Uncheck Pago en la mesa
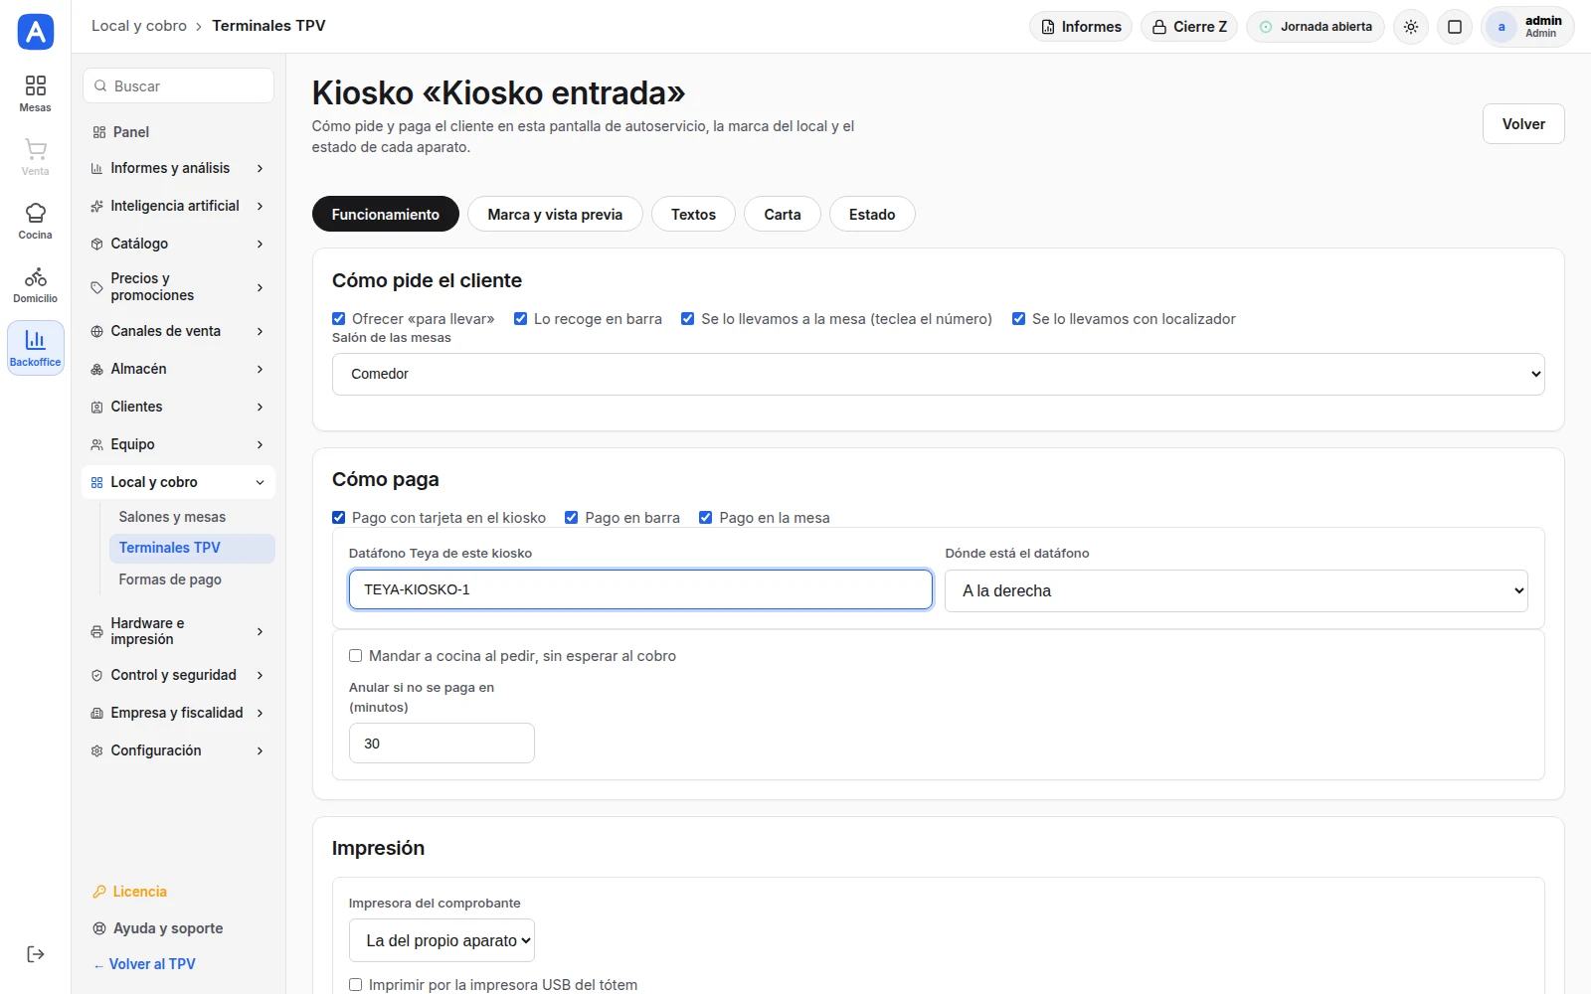 [x=706, y=518]
